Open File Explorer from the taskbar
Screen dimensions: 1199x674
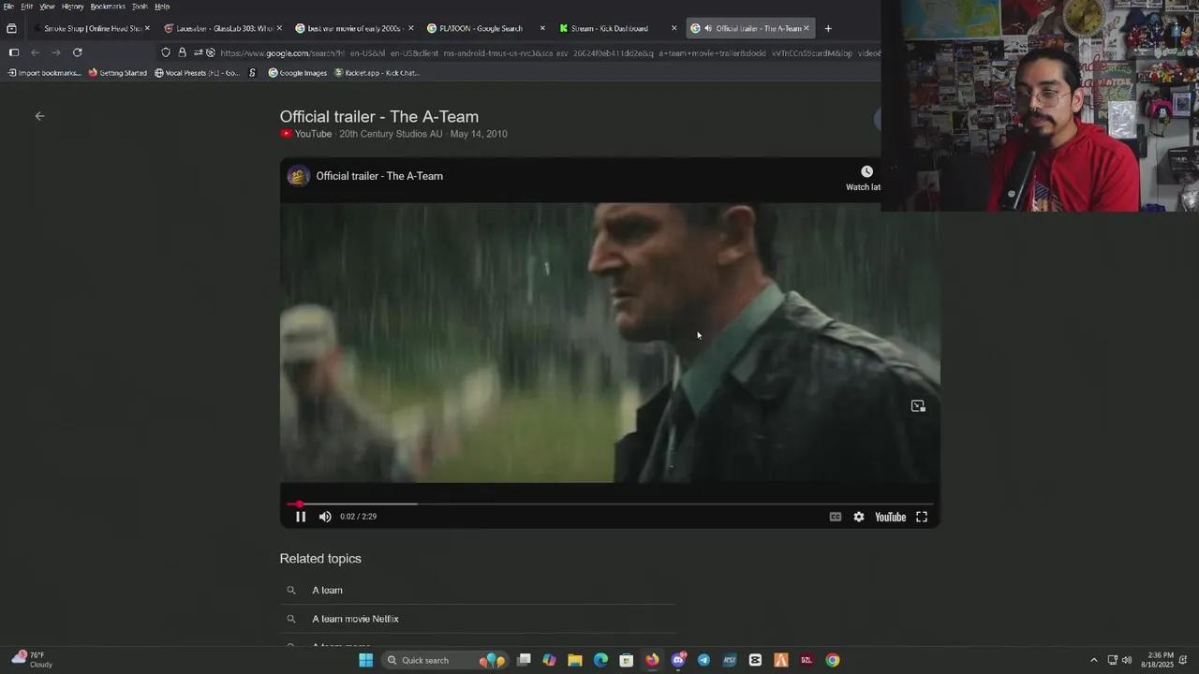pyautogui.click(x=575, y=660)
